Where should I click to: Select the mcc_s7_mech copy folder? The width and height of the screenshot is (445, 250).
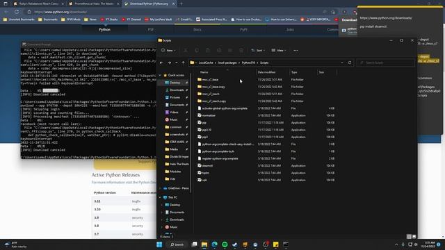214,101
